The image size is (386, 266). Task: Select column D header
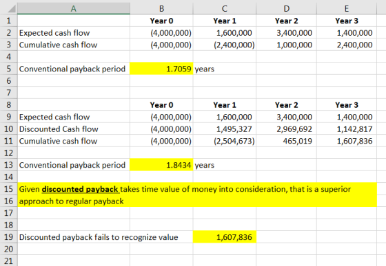click(286, 8)
